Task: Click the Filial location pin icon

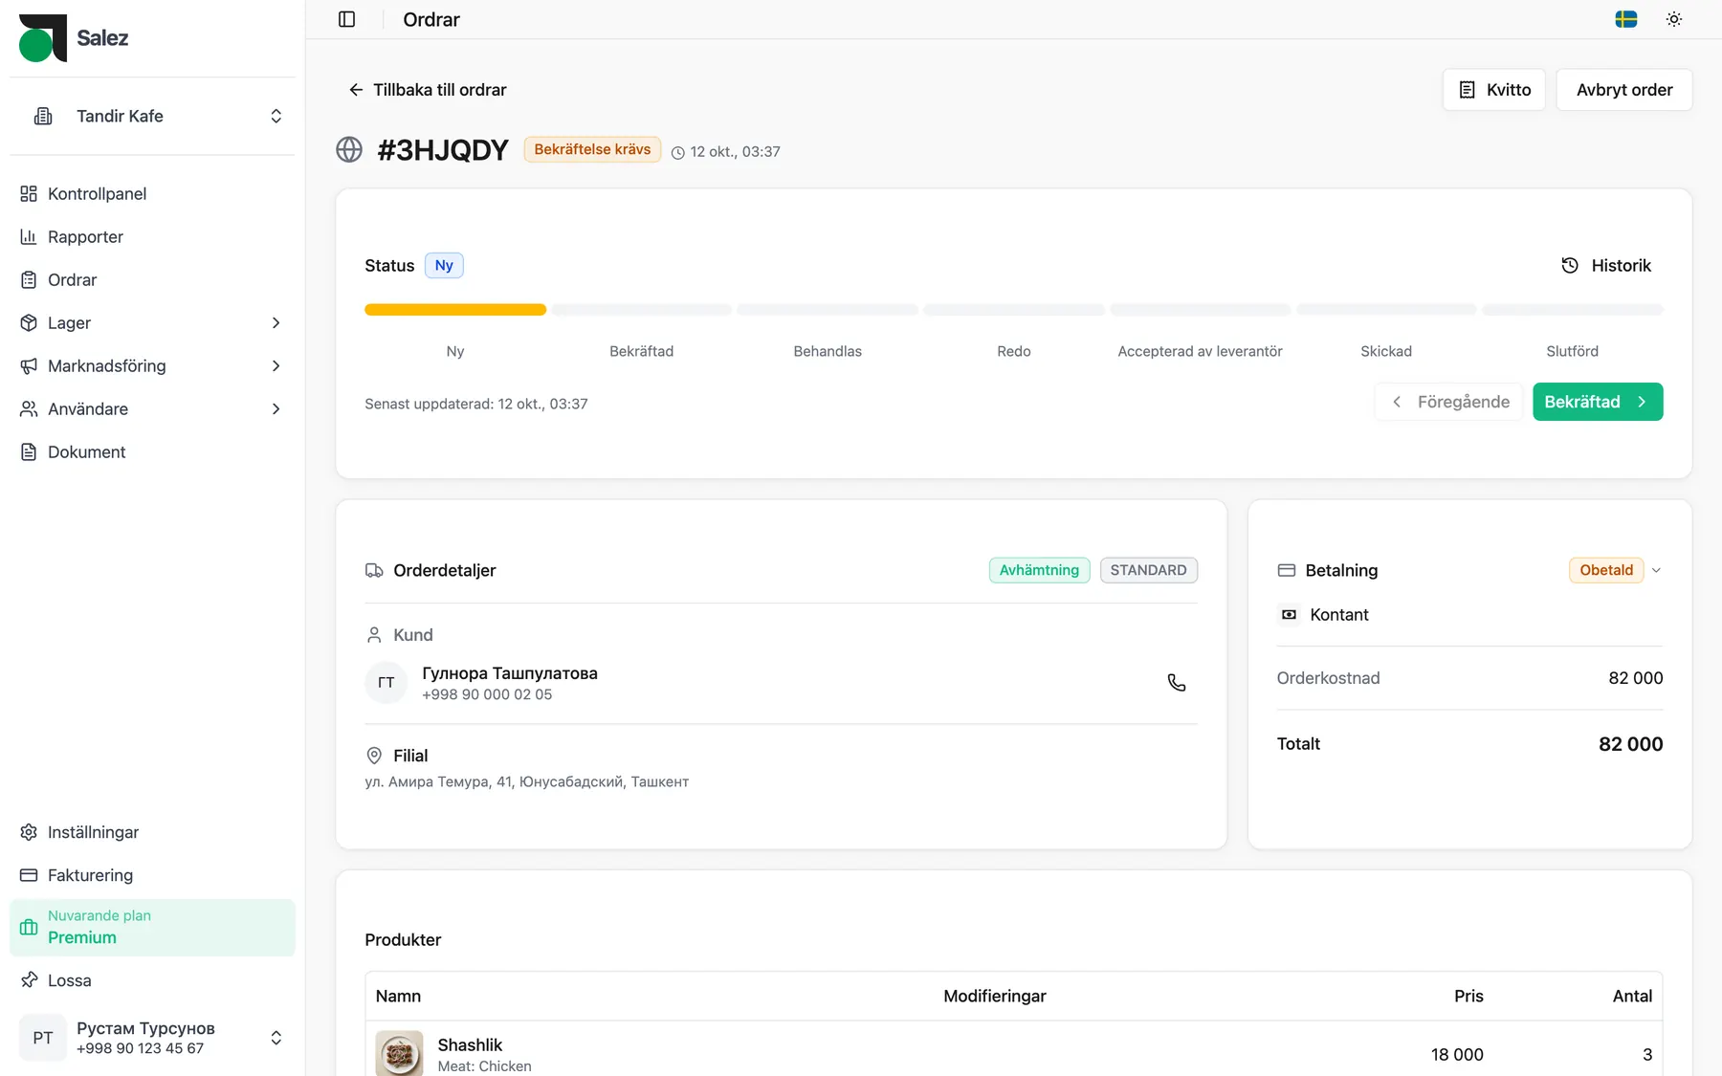Action: tap(374, 756)
